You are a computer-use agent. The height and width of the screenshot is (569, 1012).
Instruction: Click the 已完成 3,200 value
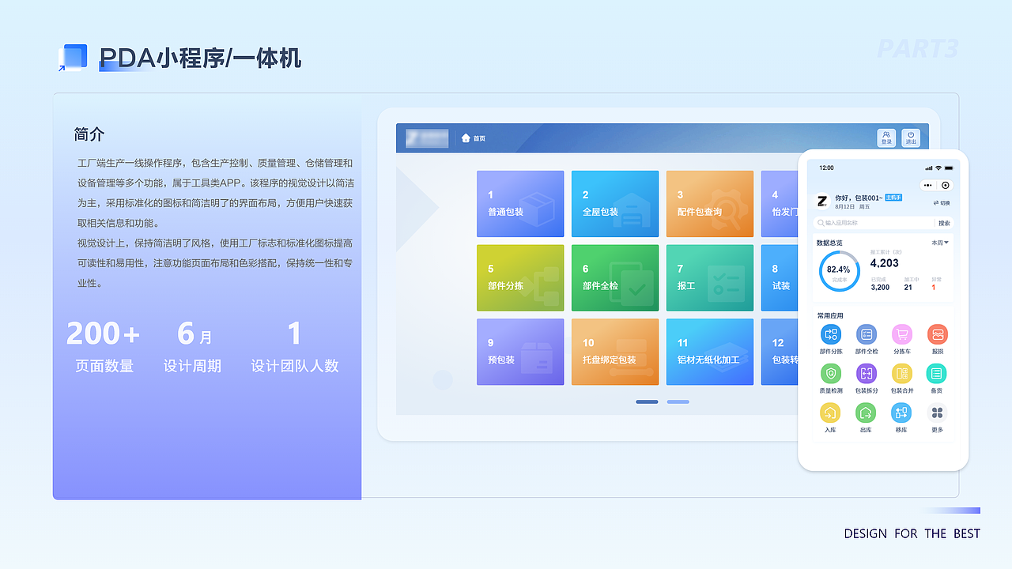[880, 288]
